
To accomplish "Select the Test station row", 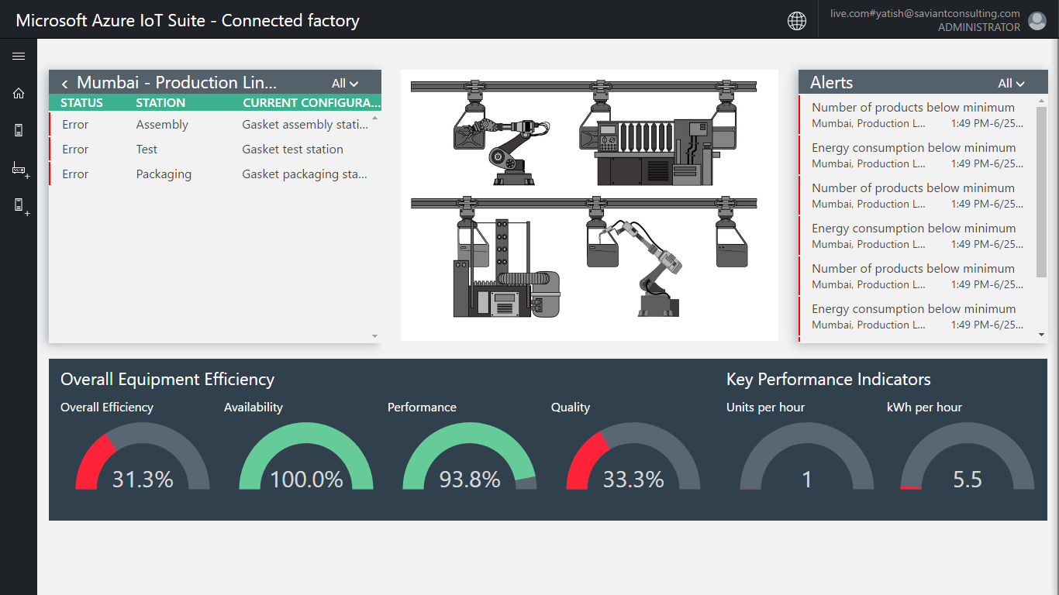I will click(214, 150).
